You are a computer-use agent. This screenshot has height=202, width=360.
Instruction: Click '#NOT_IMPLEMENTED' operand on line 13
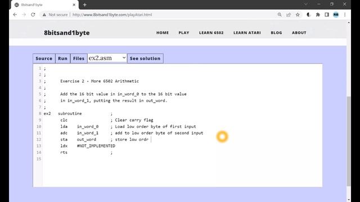pos(96,146)
